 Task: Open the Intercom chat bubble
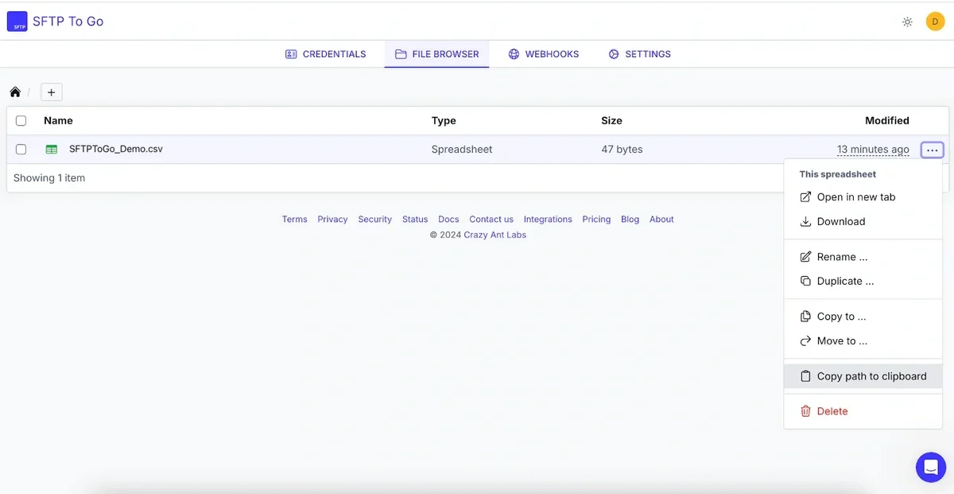tap(930, 467)
